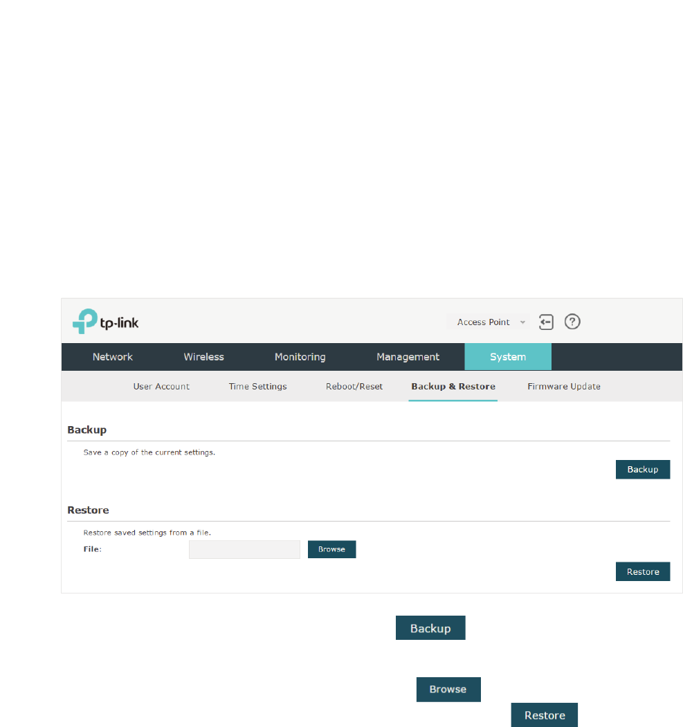This screenshot has height=727, width=683.
Task: Go to User Account sub-tab
Action: (161, 386)
